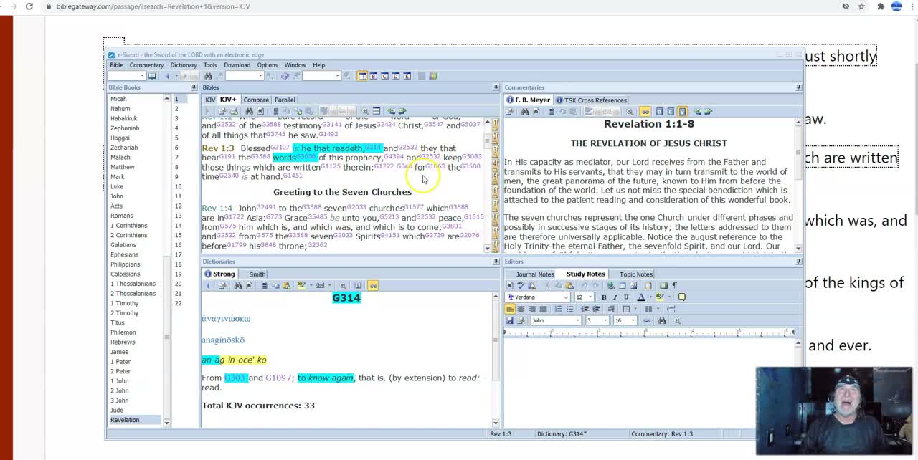This screenshot has width=918, height=460.
Task: Open the Window menu
Action: tap(295, 65)
